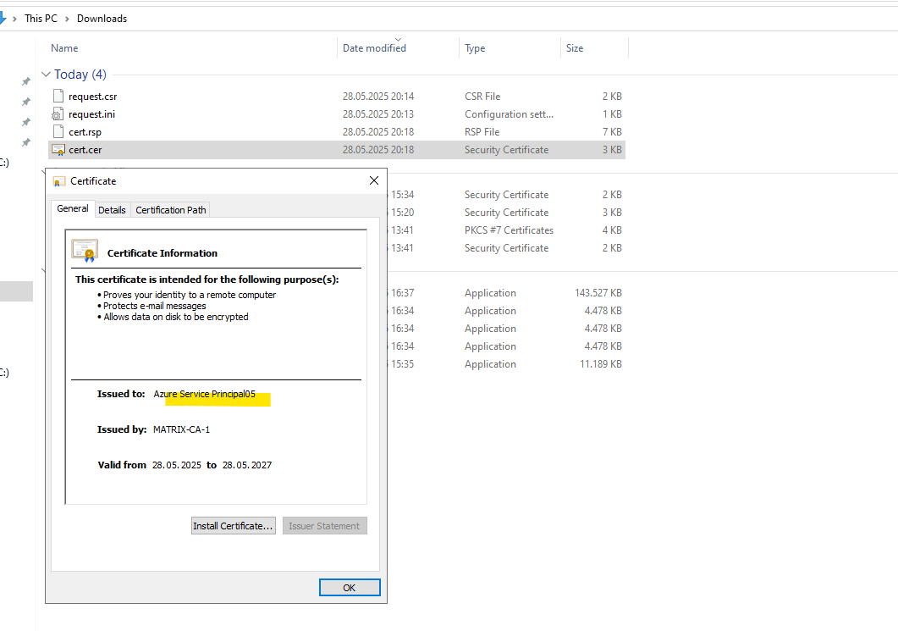Select the request.csr file icon
898x631 pixels.
click(58, 96)
